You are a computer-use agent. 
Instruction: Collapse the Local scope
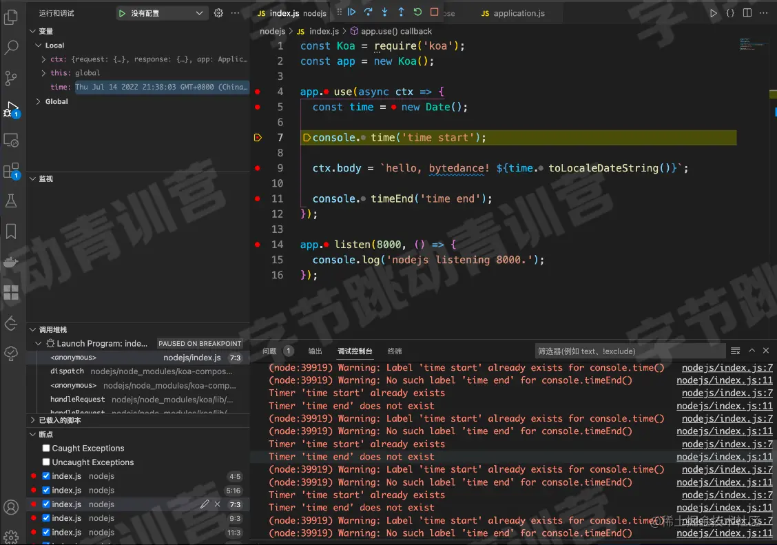point(38,45)
